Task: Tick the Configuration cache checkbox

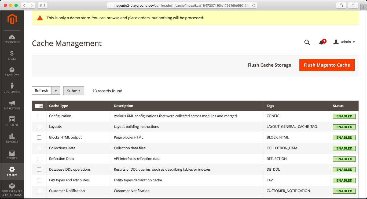Action: (x=39, y=116)
